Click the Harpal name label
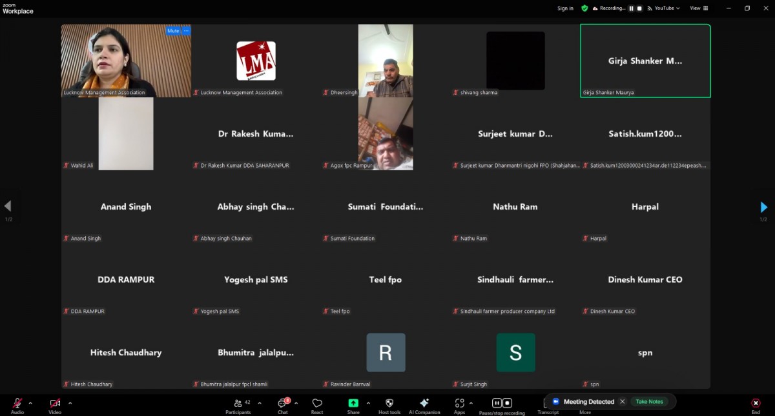The width and height of the screenshot is (775, 416). tap(598, 239)
